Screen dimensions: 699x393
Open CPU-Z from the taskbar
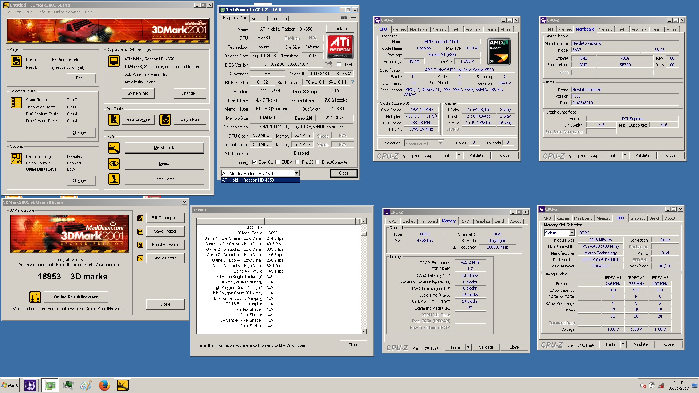(x=30, y=385)
